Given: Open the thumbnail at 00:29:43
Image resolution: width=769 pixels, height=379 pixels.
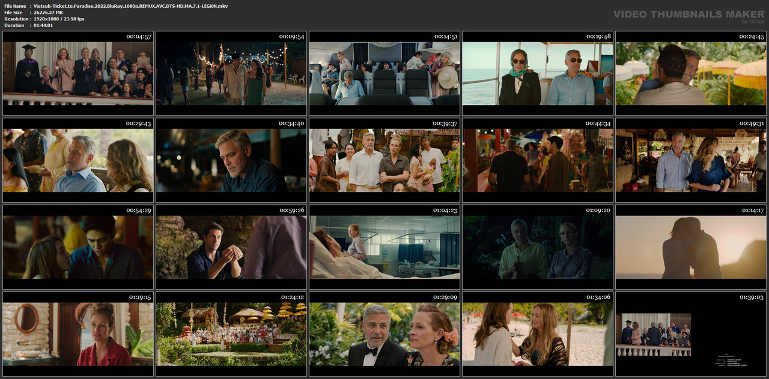Looking at the screenshot, I should pyautogui.click(x=78, y=160).
